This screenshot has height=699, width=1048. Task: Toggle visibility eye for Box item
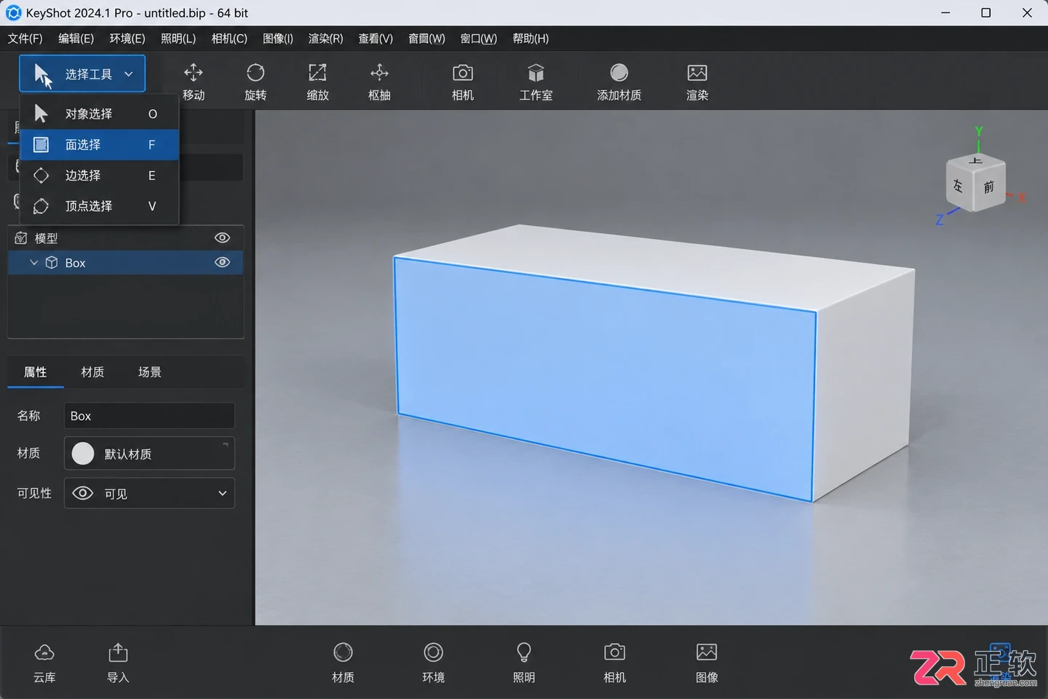point(223,262)
